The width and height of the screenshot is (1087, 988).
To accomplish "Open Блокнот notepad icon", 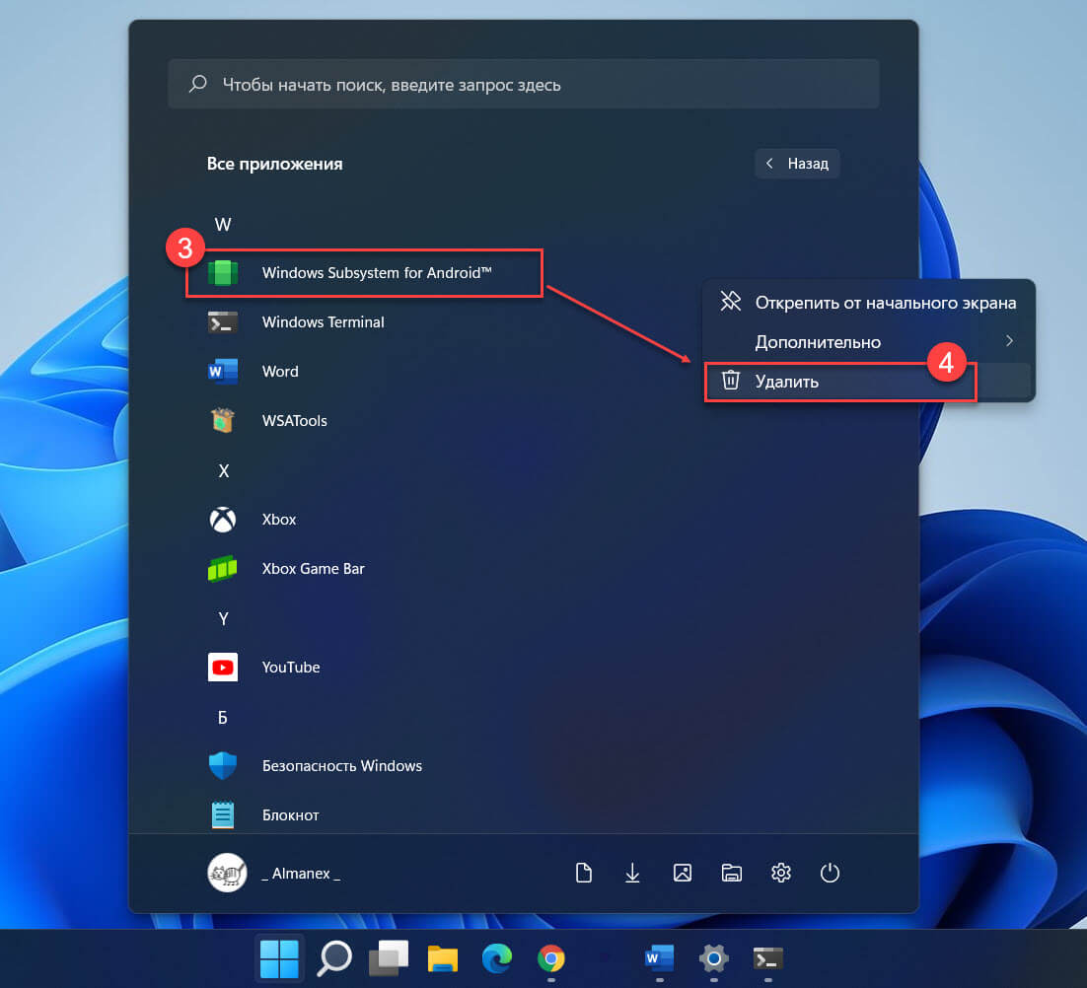I will pyautogui.click(x=223, y=814).
